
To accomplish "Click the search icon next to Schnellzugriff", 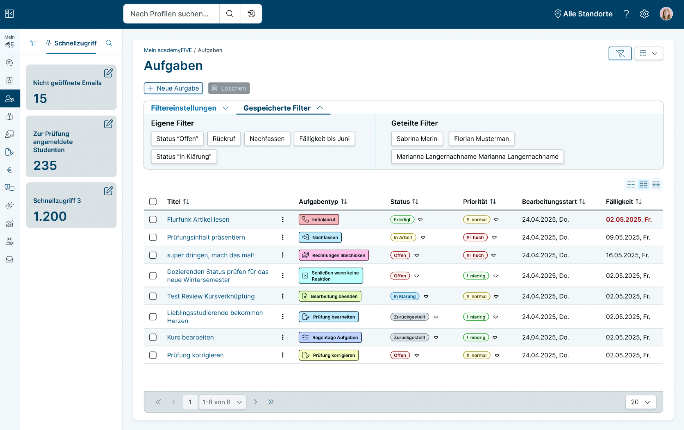I will point(109,43).
